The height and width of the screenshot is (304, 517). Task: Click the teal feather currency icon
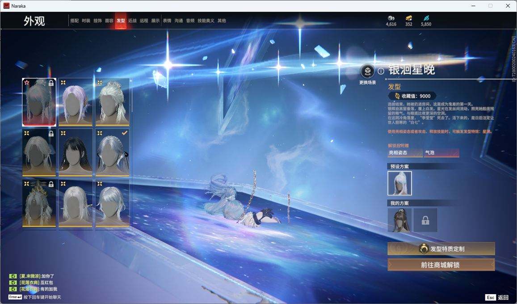[426, 18]
